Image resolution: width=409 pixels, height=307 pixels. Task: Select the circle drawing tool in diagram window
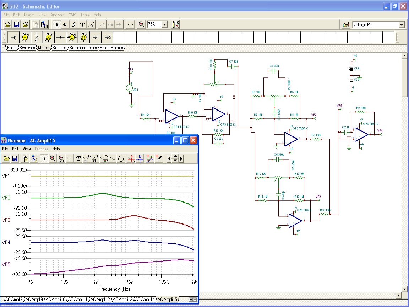(121, 159)
